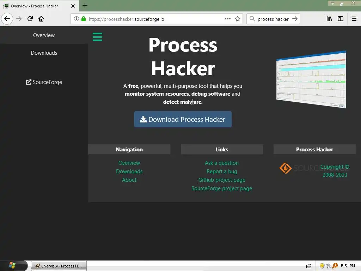Open the Process Hacker screenshot thumbnail

pos(311,79)
